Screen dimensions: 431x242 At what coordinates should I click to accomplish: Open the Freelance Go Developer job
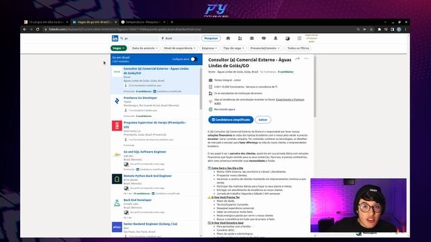140,97
